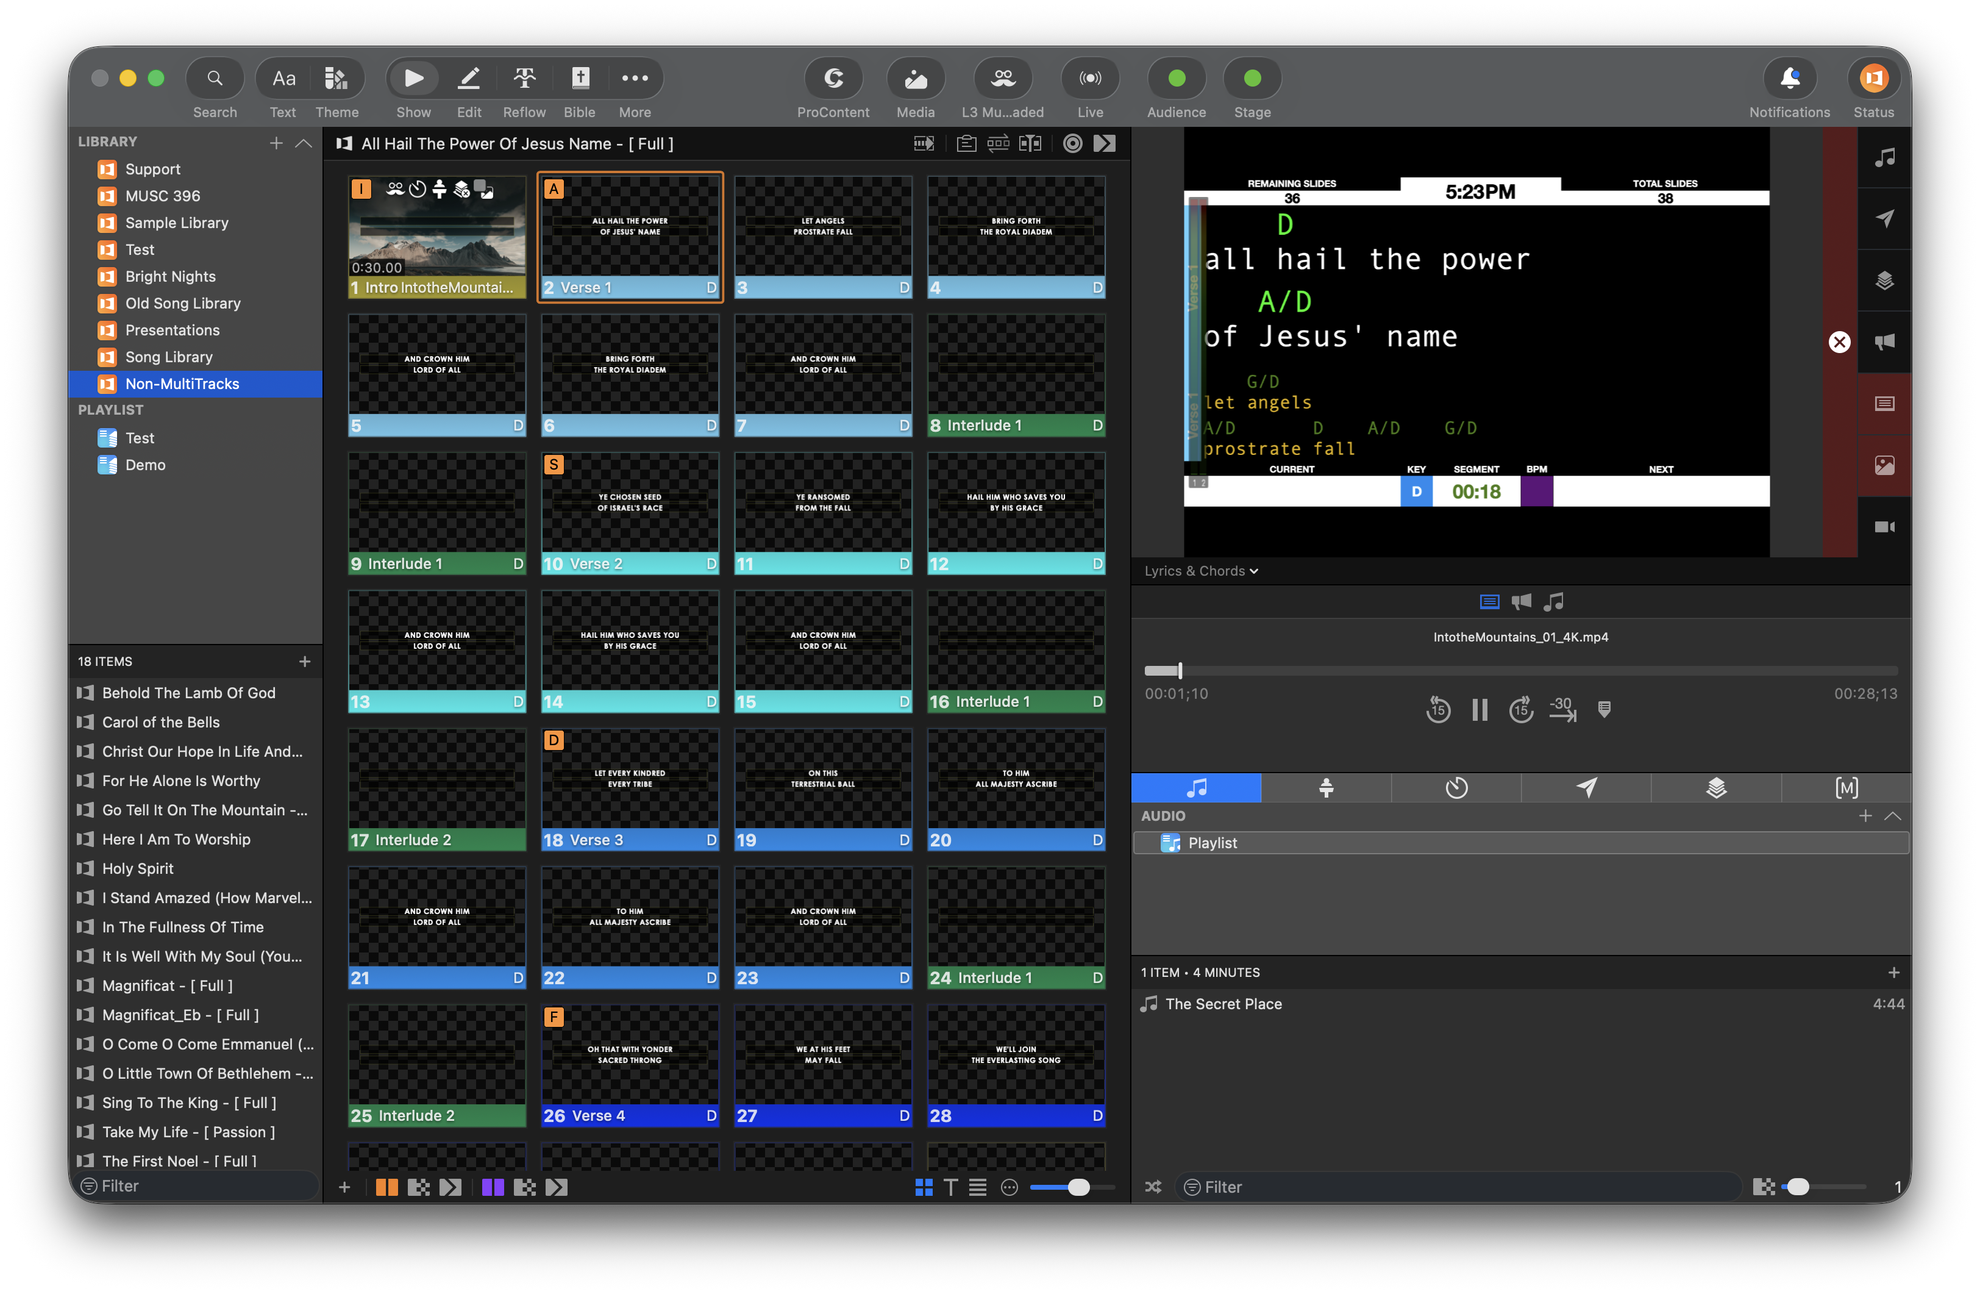Image resolution: width=1980 pixels, height=1294 pixels.
Task: Switch slides to table list view
Action: coord(978,1187)
